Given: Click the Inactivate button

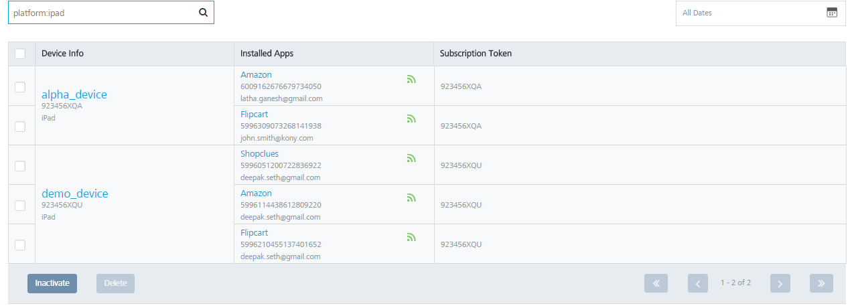Looking at the screenshot, I should pyautogui.click(x=52, y=283).
